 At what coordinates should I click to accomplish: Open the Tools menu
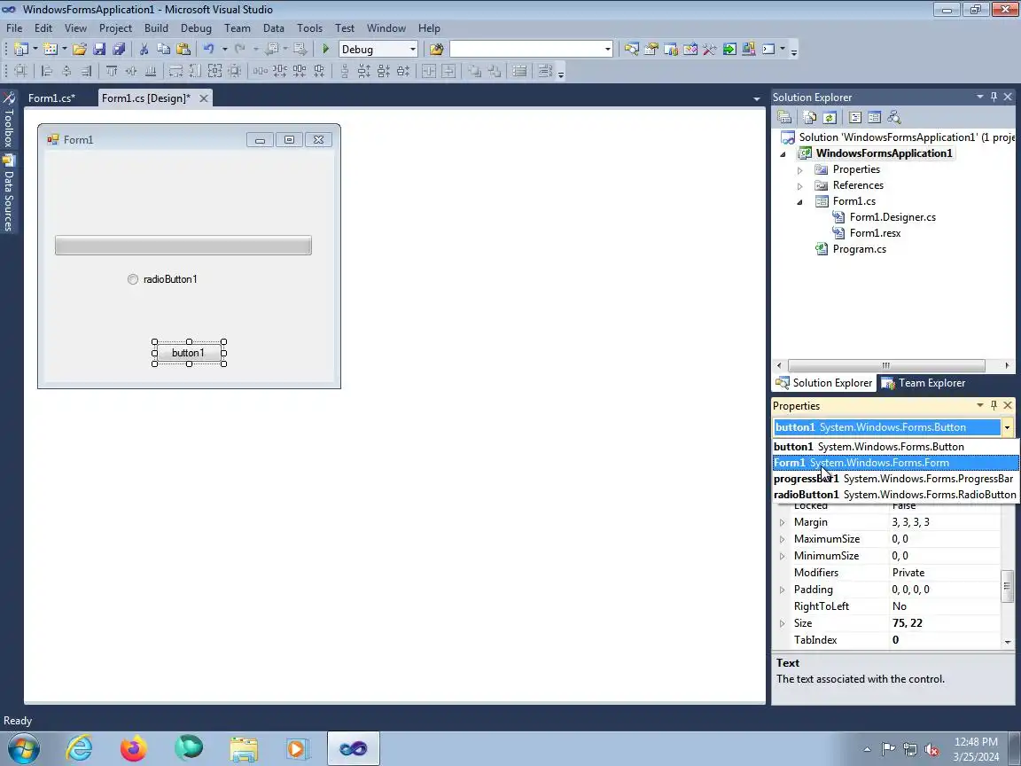[309, 28]
